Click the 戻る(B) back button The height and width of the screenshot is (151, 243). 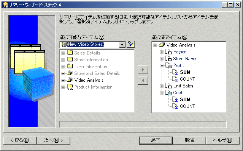click(x=20, y=140)
